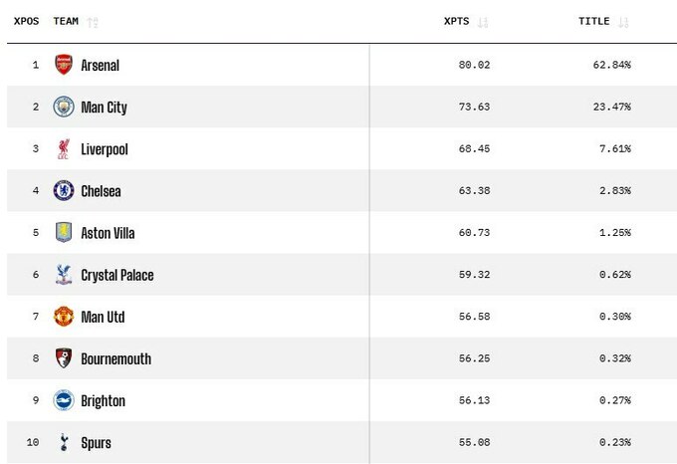Image resolution: width=677 pixels, height=464 pixels.
Task: Click the Brighton club crest
Action: pyautogui.click(x=64, y=400)
